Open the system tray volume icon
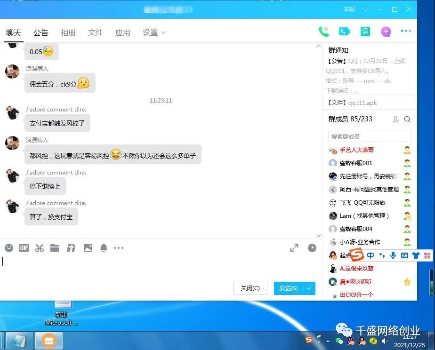The height and width of the screenshot is (350, 435). 385,341
